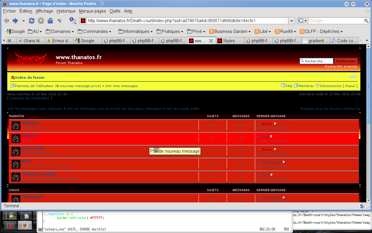372x233 pixels.
Task: Click the forum icon beside Philosophie
Action: tap(16, 199)
